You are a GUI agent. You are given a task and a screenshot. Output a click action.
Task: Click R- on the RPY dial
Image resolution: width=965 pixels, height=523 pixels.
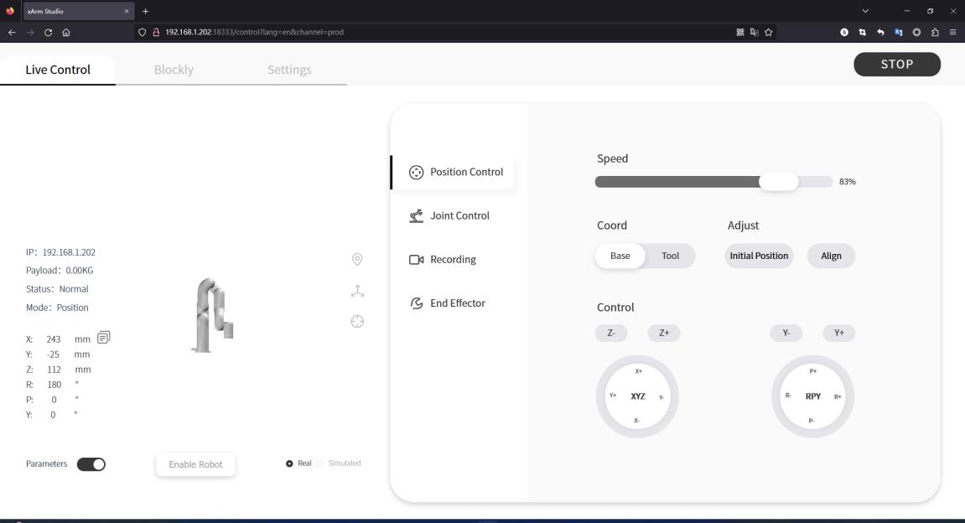pyautogui.click(x=788, y=396)
